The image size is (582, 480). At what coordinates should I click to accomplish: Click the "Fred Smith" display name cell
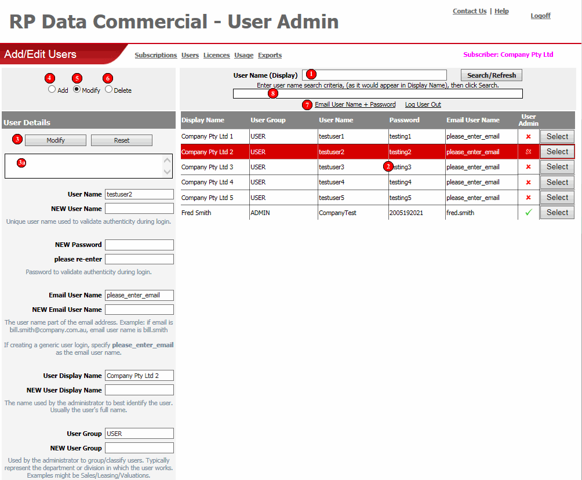[197, 213]
